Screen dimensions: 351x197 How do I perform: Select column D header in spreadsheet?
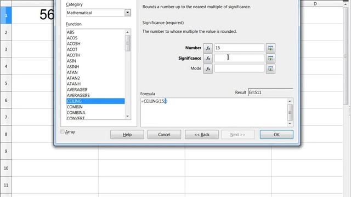[315, 4]
